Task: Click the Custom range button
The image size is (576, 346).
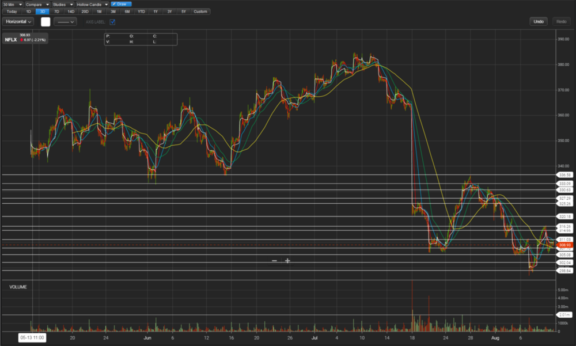Action: (x=200, y=12)
